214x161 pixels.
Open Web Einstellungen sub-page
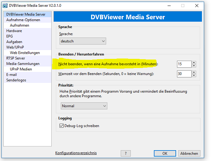28,53
